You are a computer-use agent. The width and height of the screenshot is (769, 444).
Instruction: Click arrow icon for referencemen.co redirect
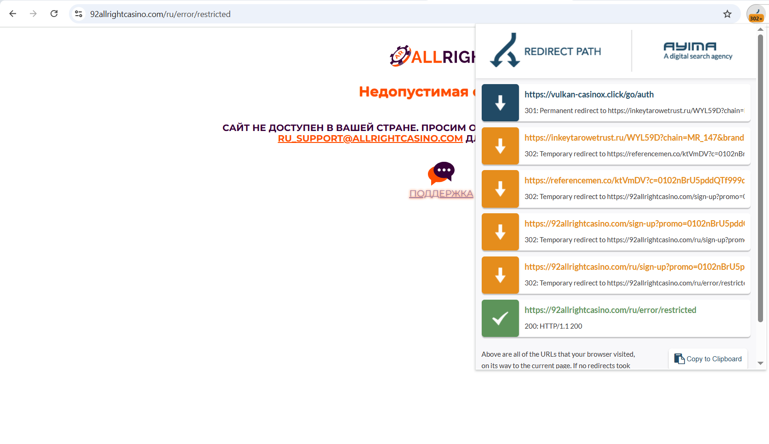(500, 188)
